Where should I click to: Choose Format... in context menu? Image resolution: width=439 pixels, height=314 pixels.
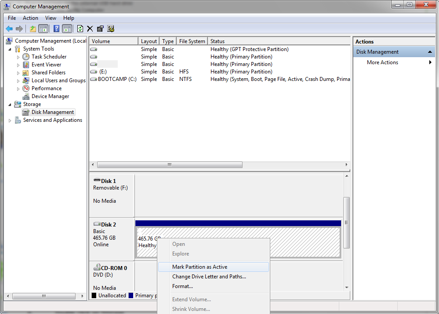[213, 286]
